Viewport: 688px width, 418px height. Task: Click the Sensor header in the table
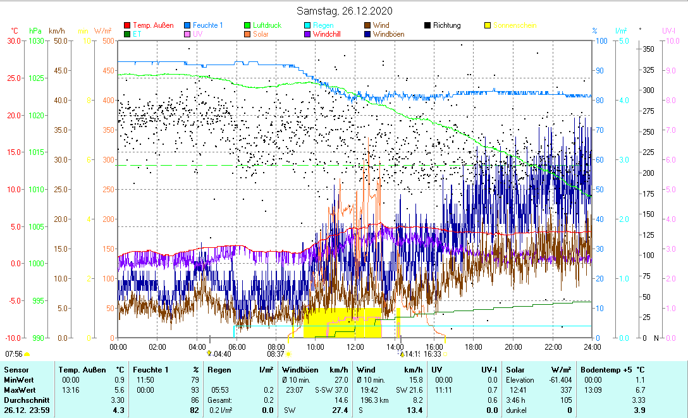[x=16, y=369]
